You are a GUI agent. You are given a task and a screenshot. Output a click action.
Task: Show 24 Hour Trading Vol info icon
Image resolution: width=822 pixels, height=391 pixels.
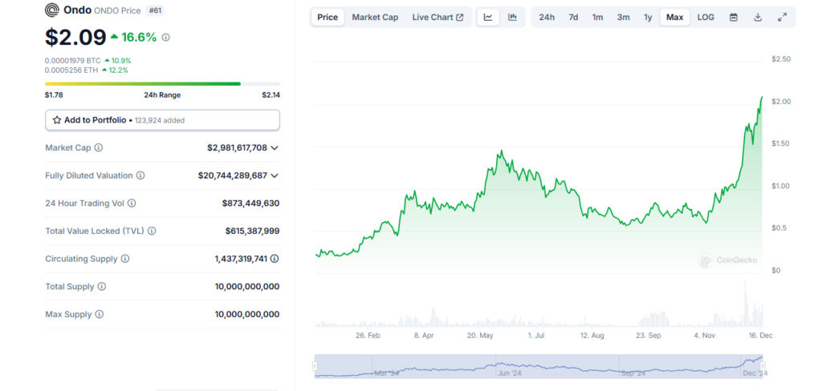(x=132, y=203)
